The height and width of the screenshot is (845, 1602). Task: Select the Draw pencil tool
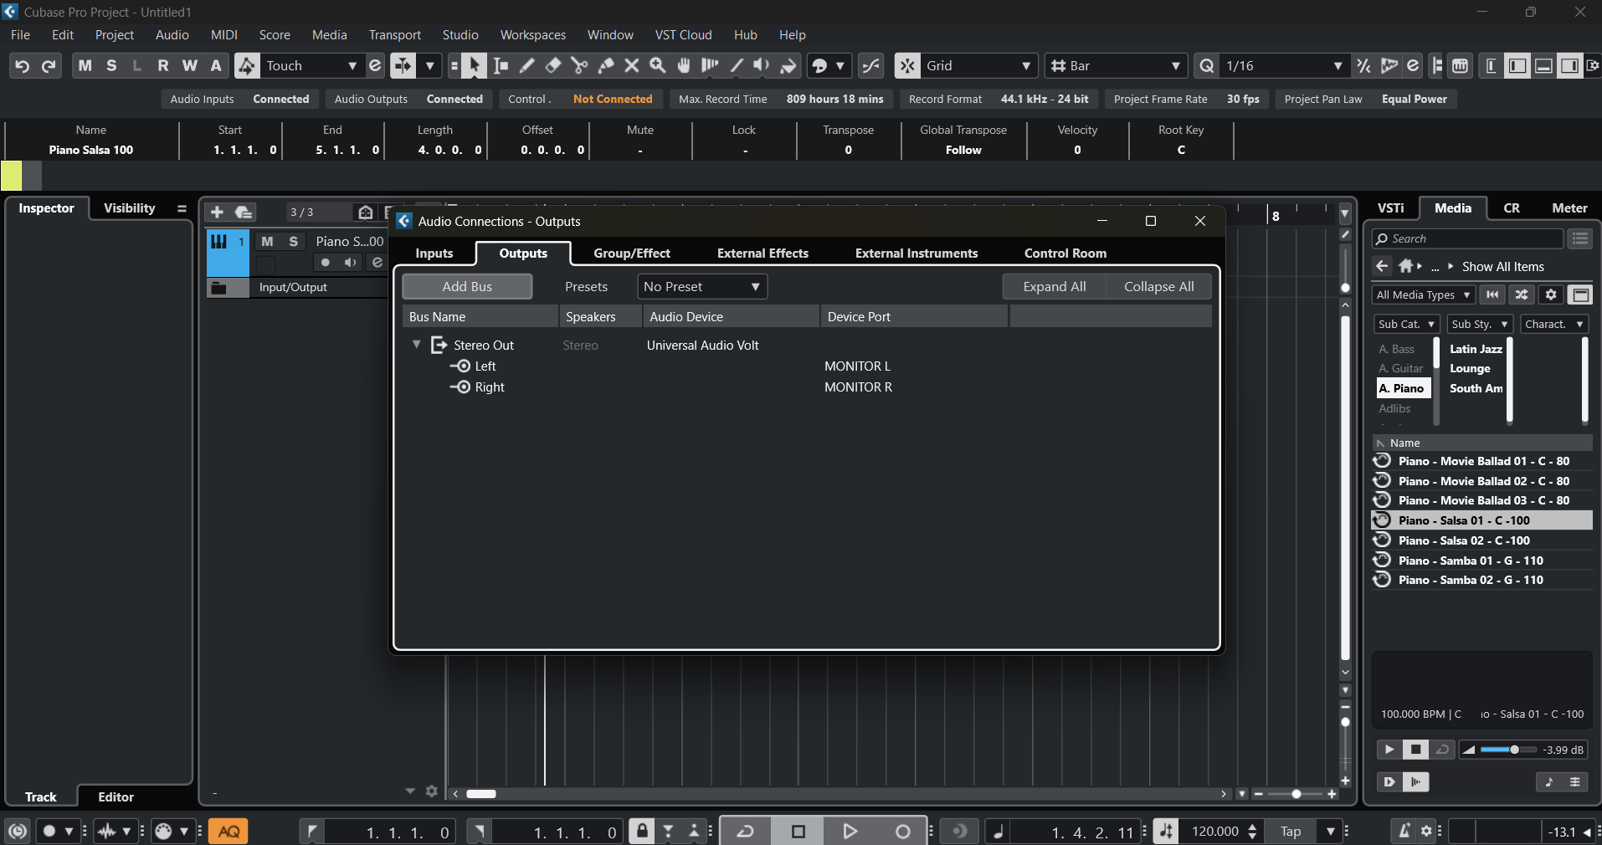526,66
